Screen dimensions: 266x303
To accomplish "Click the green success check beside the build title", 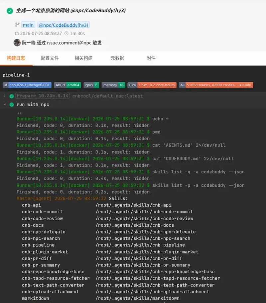I will 10,11.
